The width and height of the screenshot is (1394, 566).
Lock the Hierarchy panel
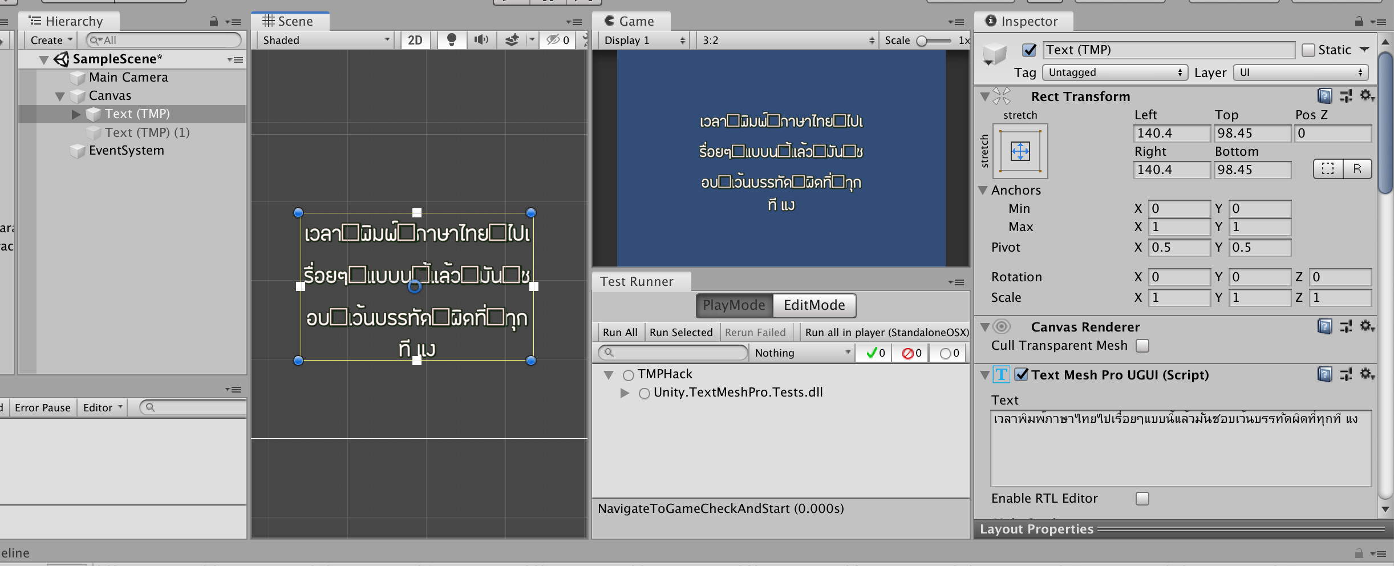[x=213, y=22]
